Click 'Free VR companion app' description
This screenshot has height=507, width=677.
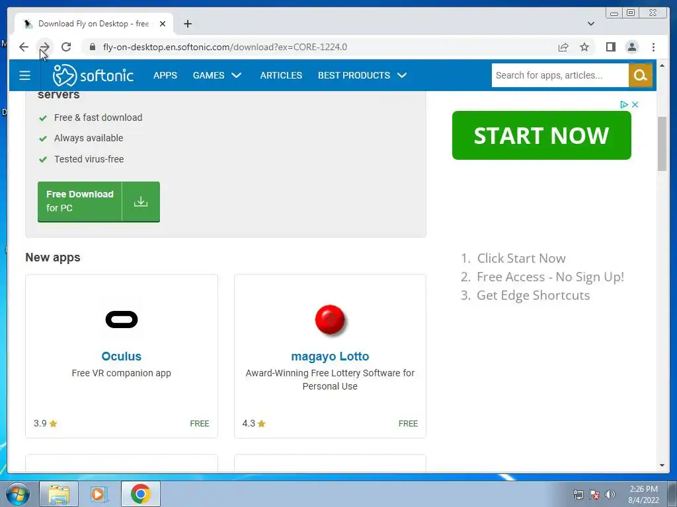[x=122, y=373]
